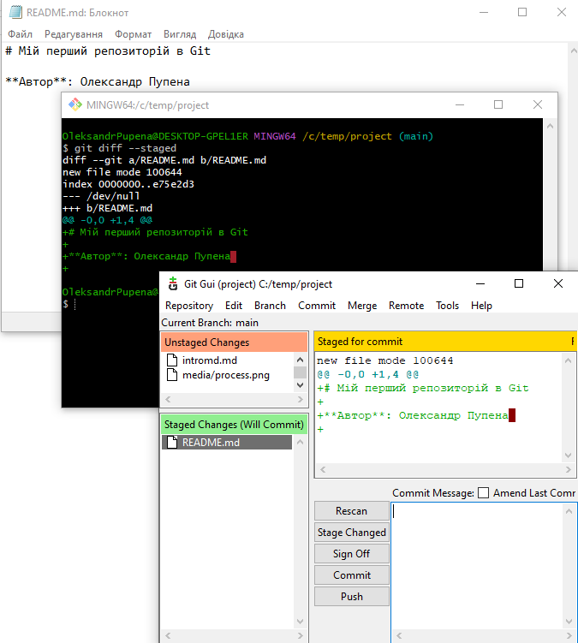Maximize the MINGW64 terminal window
The height and width of the screenshot is (643, 578).
pos(498,105)
